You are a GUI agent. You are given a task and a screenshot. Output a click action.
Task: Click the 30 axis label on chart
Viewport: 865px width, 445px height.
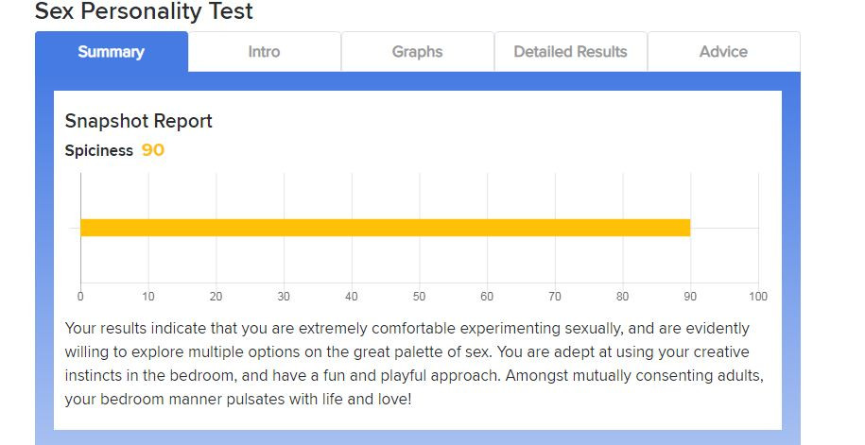284,297
